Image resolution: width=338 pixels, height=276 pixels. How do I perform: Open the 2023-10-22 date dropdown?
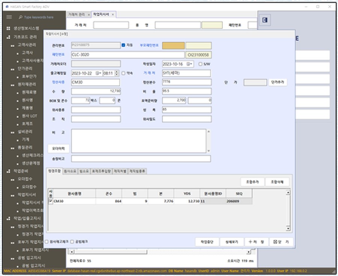100,73
